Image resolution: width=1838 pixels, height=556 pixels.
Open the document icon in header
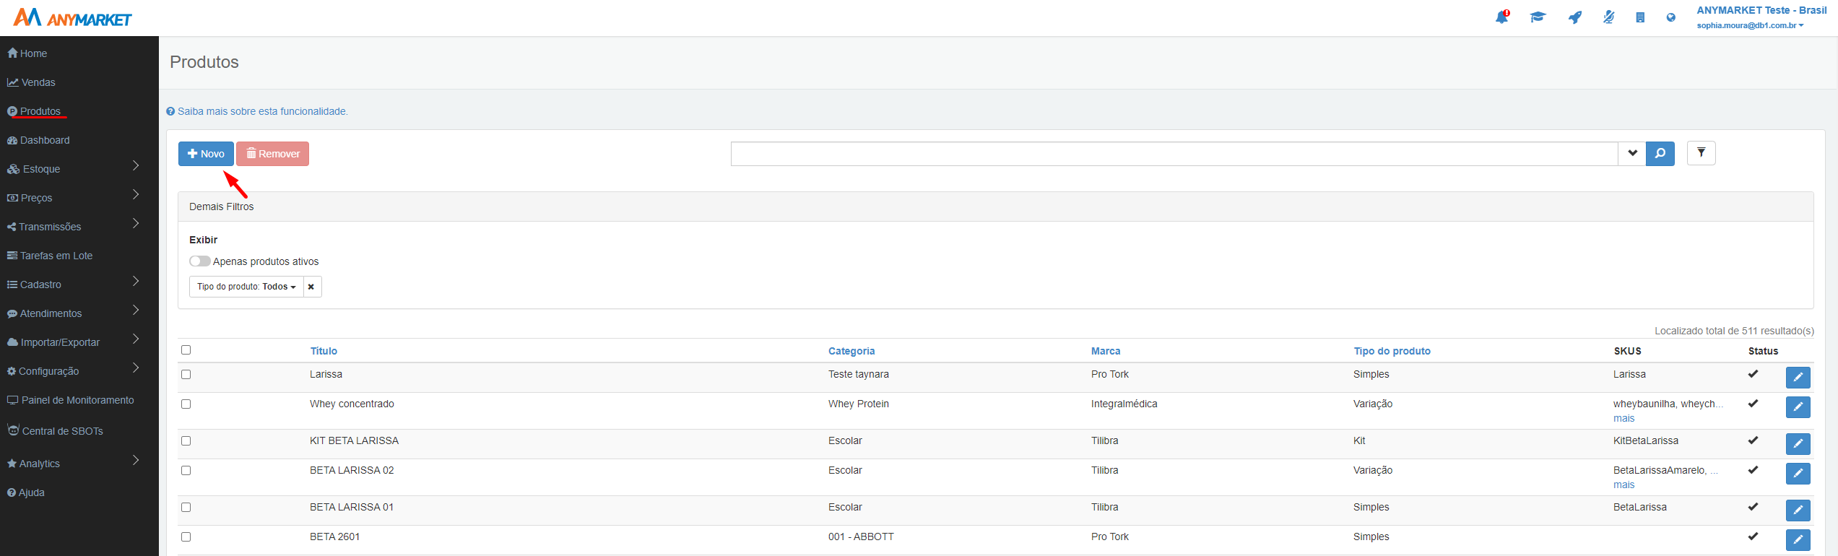click(1640, 17)
